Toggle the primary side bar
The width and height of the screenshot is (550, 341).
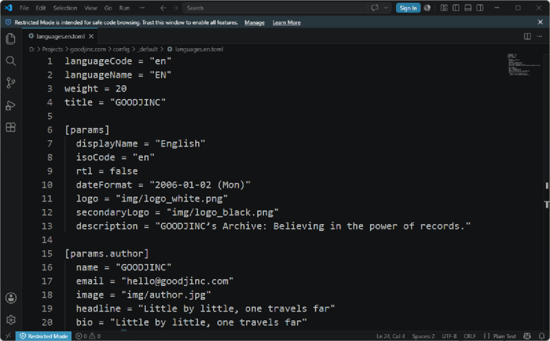456,8
